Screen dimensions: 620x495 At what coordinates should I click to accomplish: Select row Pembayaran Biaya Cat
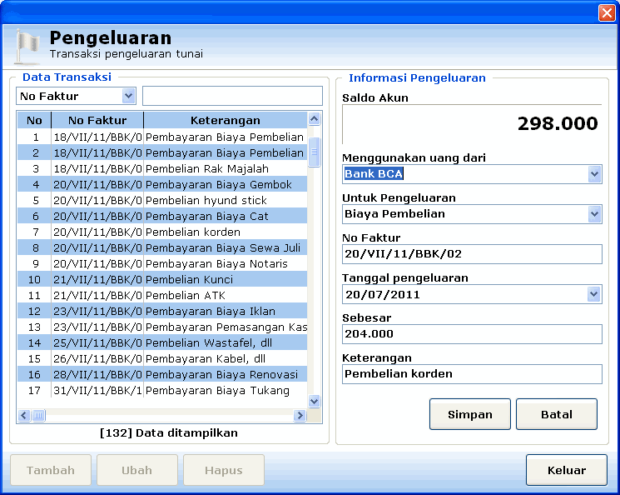[162, 216]
